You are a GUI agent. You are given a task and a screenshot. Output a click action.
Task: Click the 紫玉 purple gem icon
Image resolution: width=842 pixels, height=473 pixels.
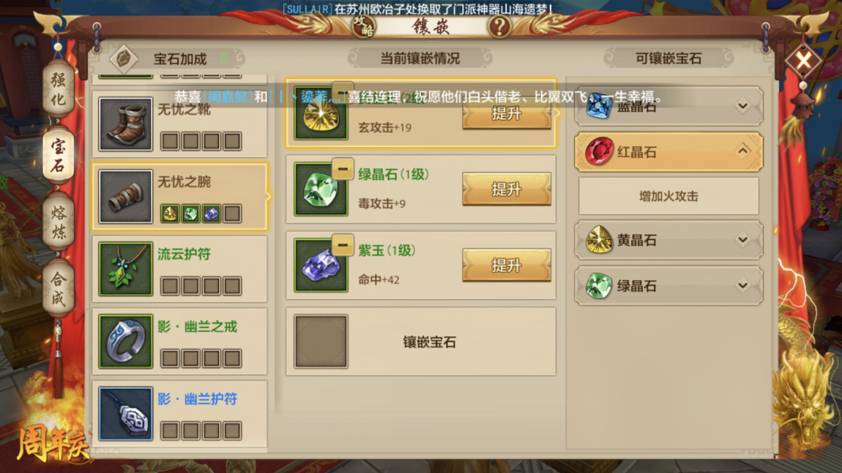[321, 265]
